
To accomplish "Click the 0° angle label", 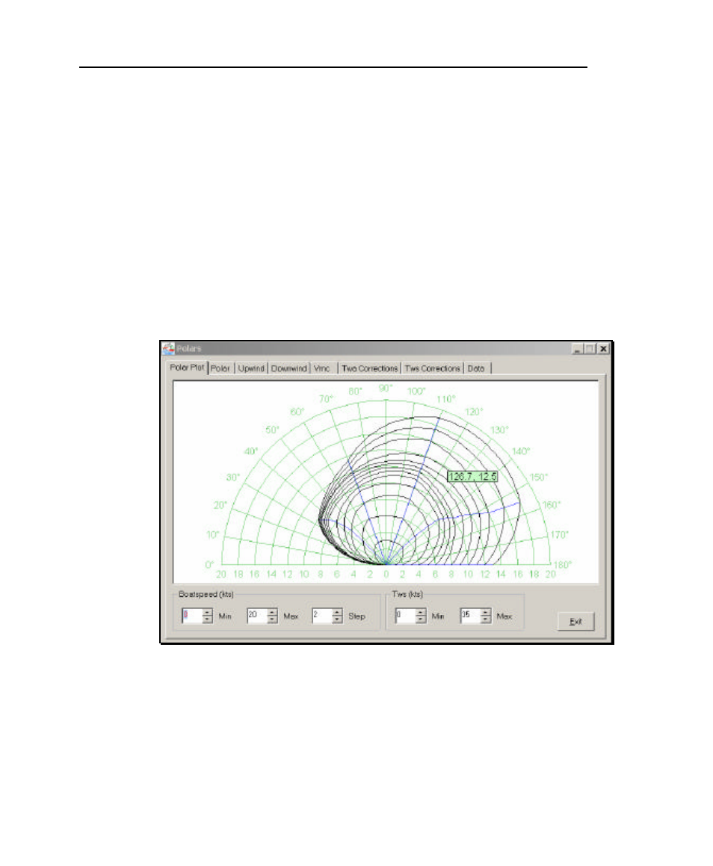I will click(209, 564).
